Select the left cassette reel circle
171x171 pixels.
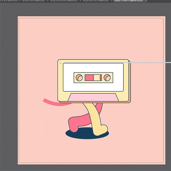(x=79, y=78)
